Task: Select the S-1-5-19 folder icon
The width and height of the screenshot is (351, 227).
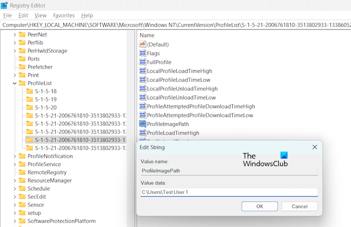Action: 30,99
